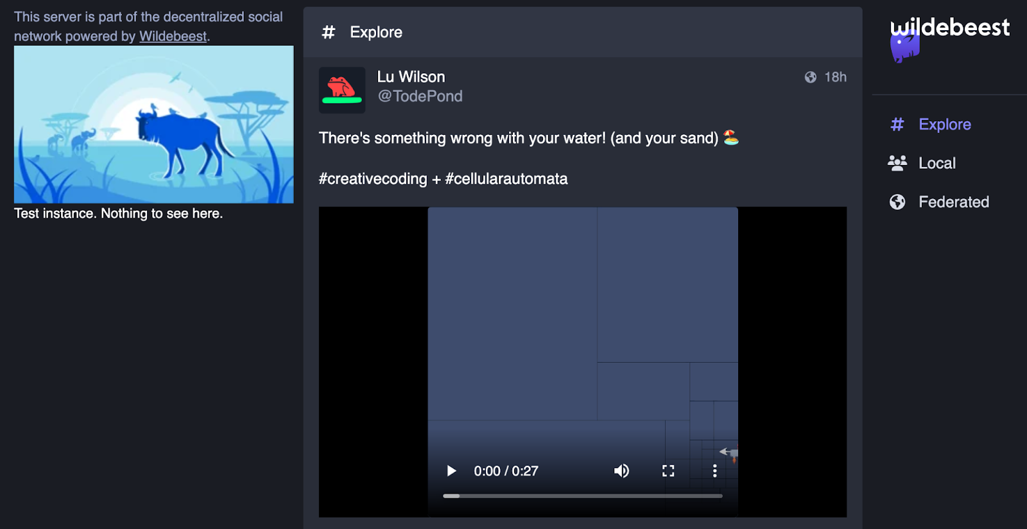Click the video progress bar
The height and width of the screenshot is (529, 1027).
[x=583, y=496]
